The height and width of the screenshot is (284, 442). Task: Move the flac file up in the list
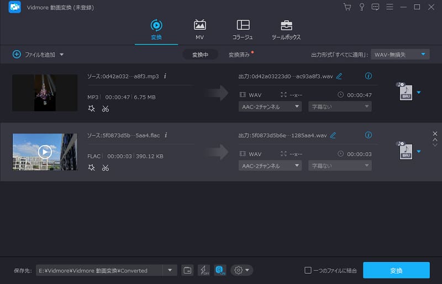point(435,140)
